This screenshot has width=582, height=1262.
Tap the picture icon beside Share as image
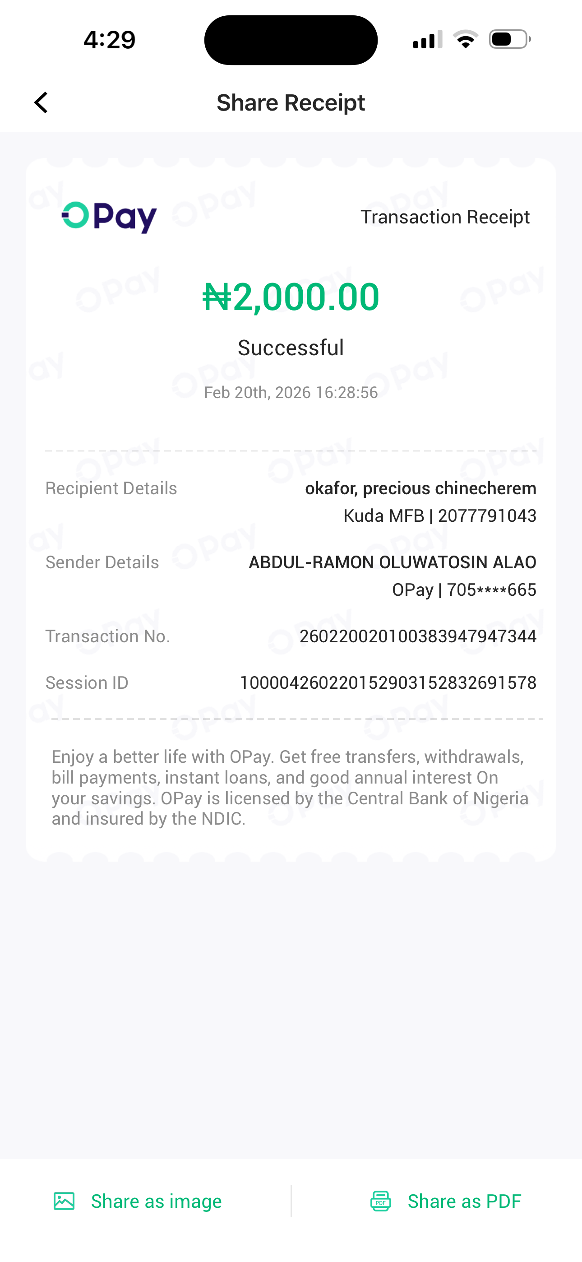(x=64, y=1201)
